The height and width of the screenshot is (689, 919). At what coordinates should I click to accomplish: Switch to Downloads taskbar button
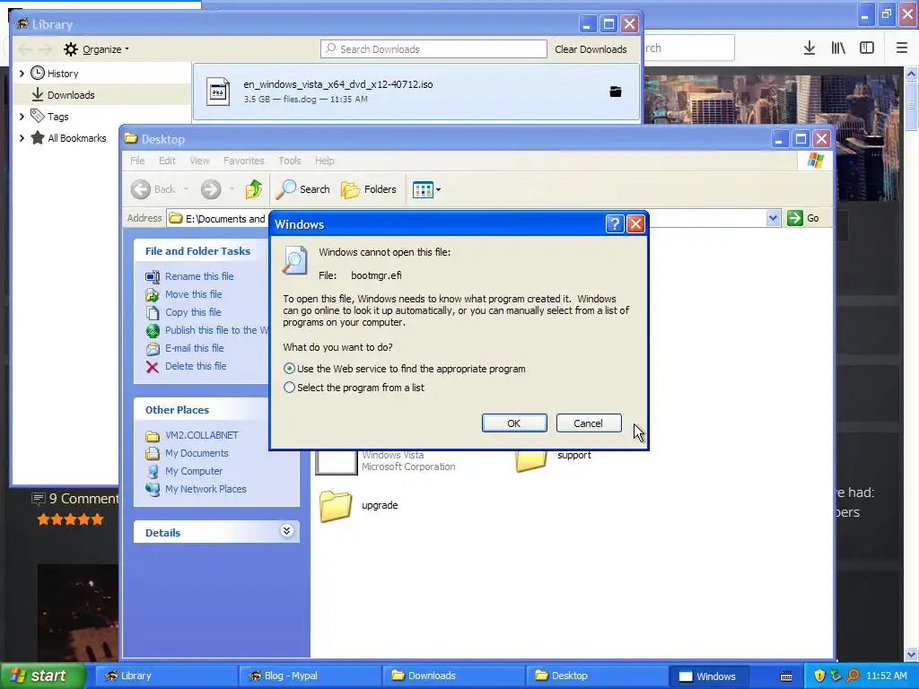tap(454, 676)
